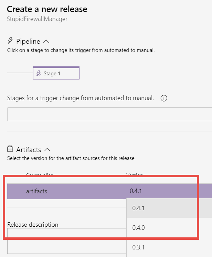The height and width of the screenshot is (257, 212).
Task: Choose version 0.4.0 from the list
Action: point(169,227)
